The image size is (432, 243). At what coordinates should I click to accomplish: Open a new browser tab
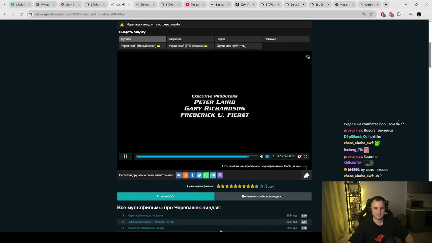tap(386, 5)
